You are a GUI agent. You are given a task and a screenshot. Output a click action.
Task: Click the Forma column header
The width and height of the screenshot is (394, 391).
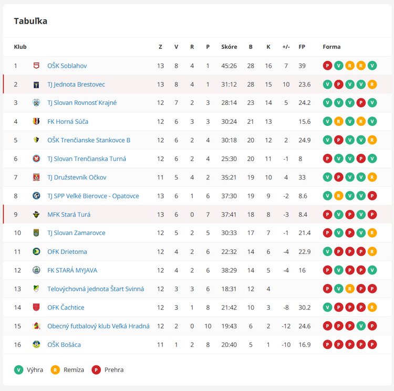coord(331,47)
